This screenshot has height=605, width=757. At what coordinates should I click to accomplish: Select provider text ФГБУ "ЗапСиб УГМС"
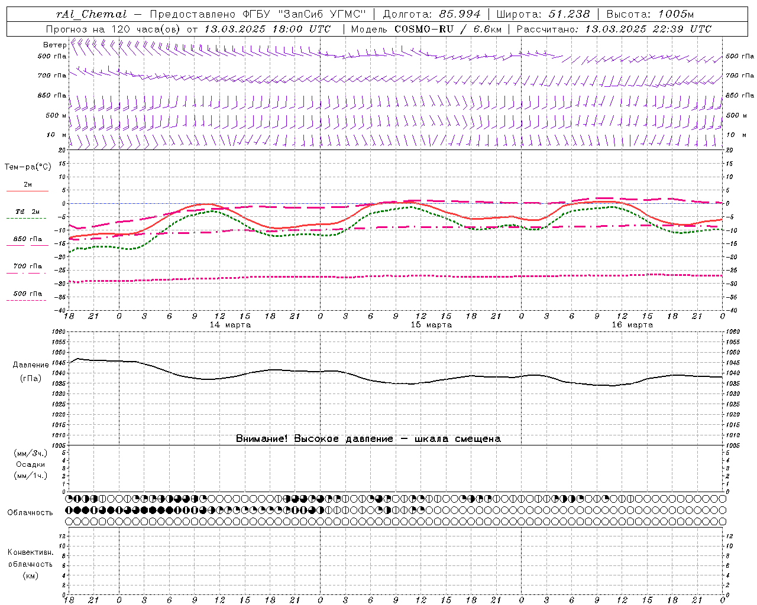(305, 14)
